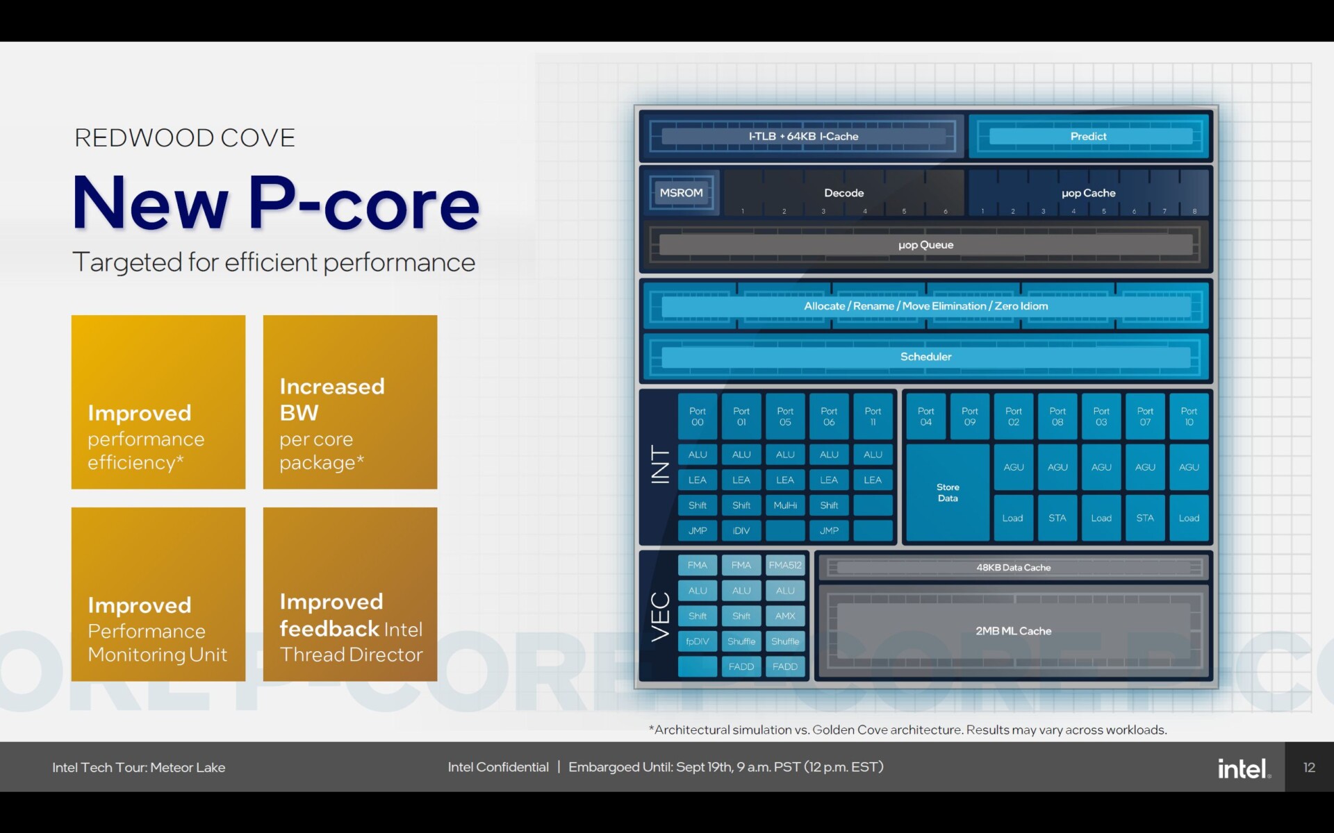Click the "48KB Data Cache" bar
Image resolution: width=1334 pixels, height=833 pixels.
point(1014,568)
